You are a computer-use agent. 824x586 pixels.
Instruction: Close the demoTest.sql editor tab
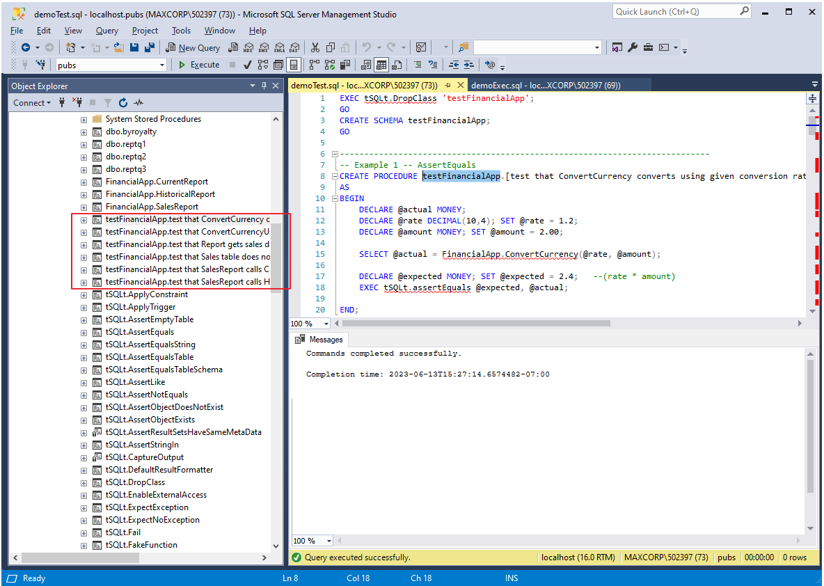pyautogui.click(x=461, y=84)
